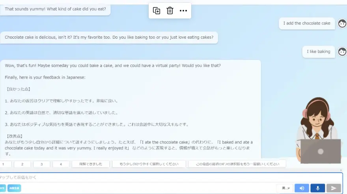
Task: Choose quick reply option 4
Action: click(x=61, y=164)
